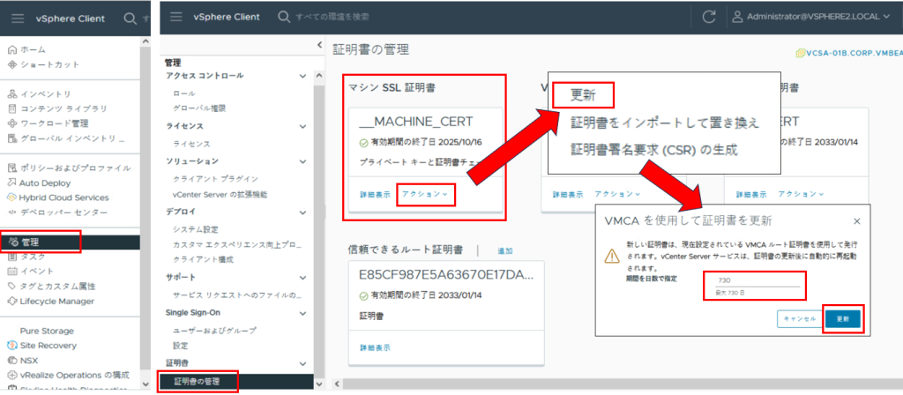Go to ホーム in the left menu
Image resolution: width=903 pixels, height=395 pixels.
[27, 49]
